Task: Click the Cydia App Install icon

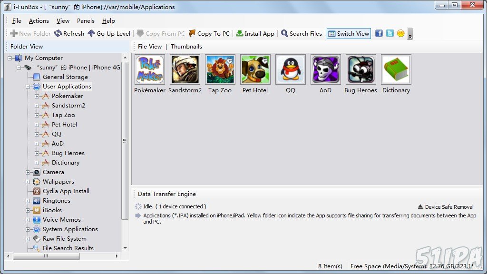Action: pyautogui.click(x=36, y=191)
